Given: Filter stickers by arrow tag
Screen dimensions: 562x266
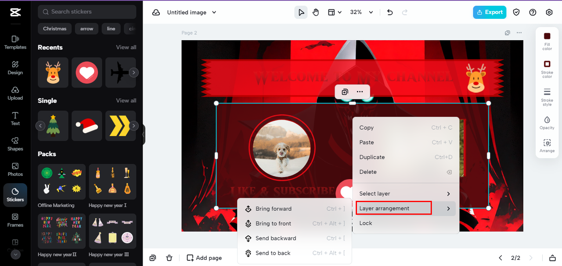Looking at the screenshot, I should tap(86, 29).
